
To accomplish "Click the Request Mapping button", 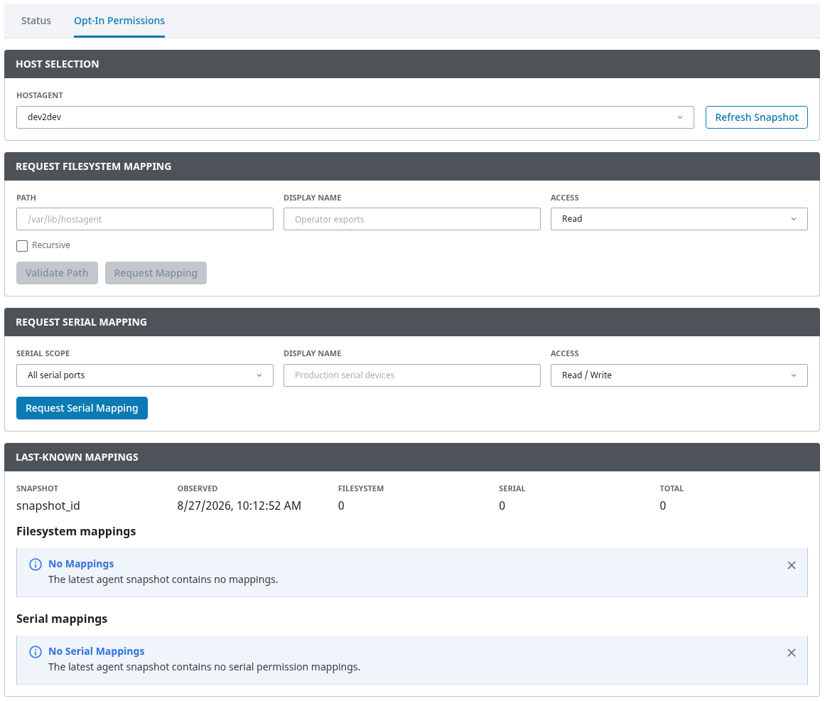I will coord(156,273).
